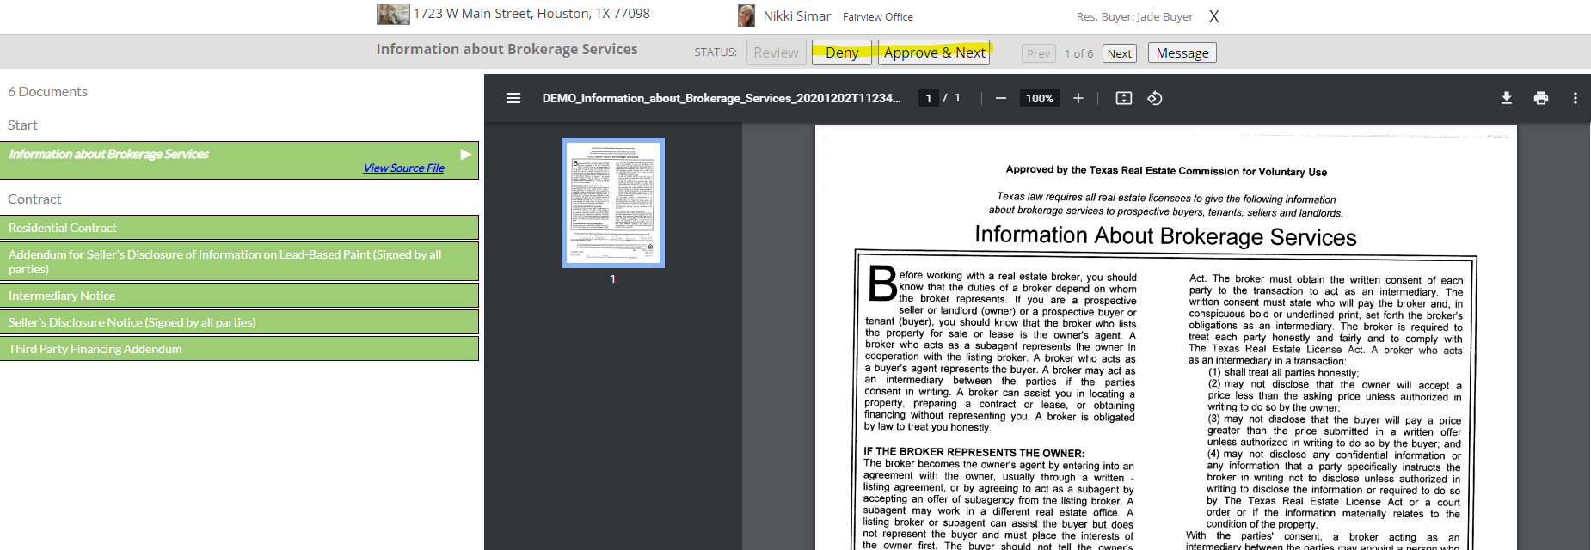Open the View Source File link
Viewport: 1591px width, 550px height.
(404, 168)
